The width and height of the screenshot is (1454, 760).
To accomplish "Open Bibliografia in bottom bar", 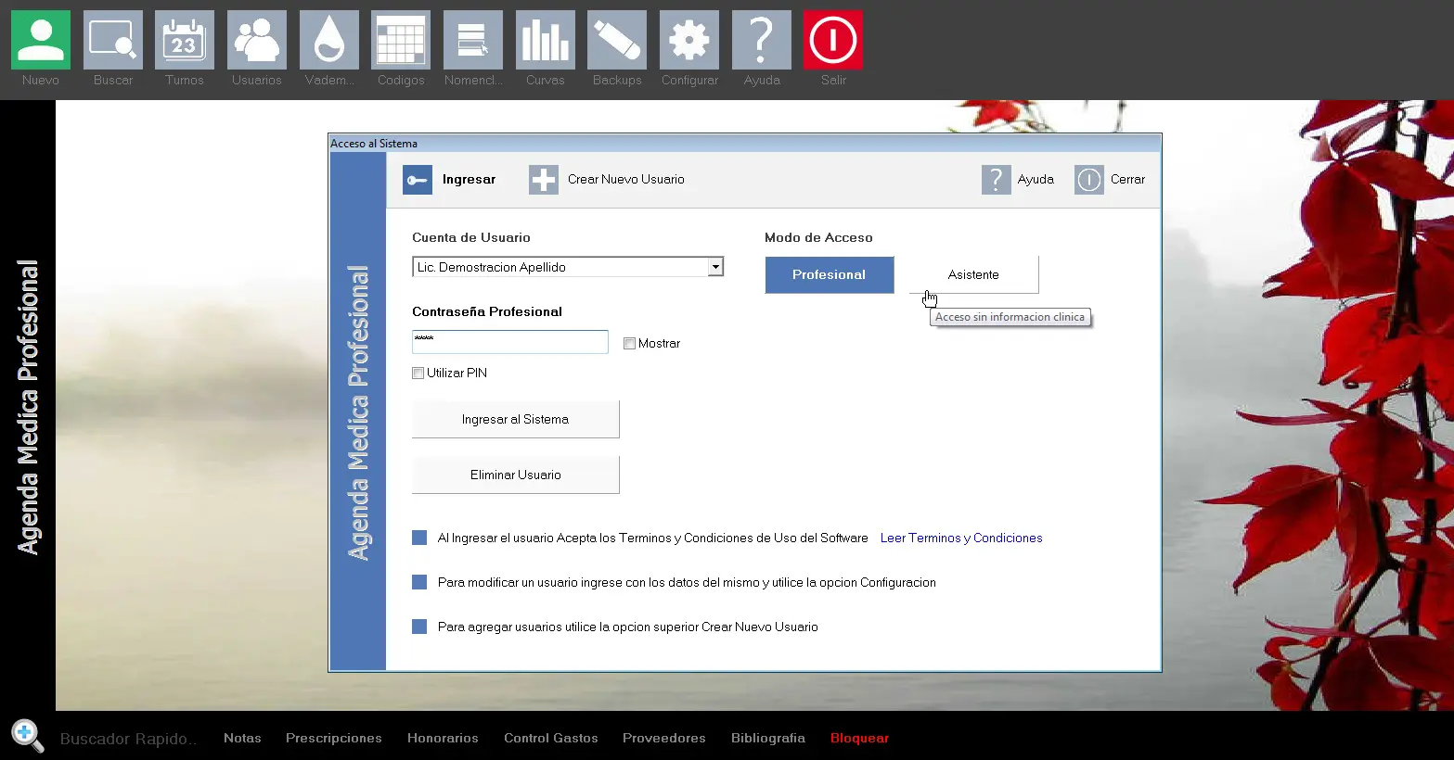I will click(x=768, y=739).
